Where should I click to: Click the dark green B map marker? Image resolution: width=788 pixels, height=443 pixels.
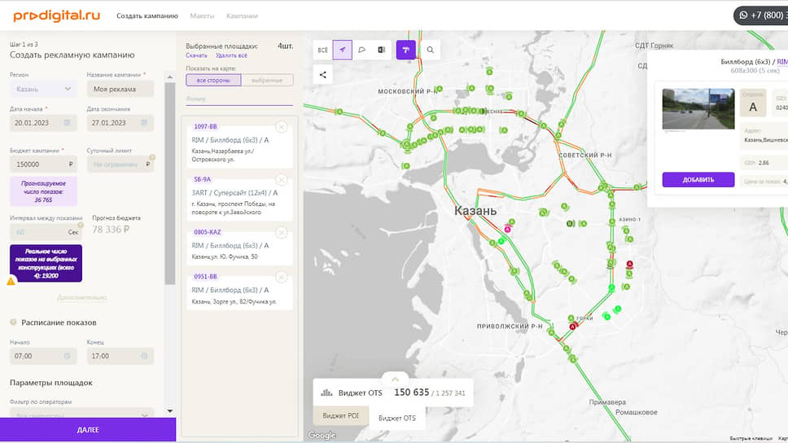pyautogui.click(x=570, y=223)
